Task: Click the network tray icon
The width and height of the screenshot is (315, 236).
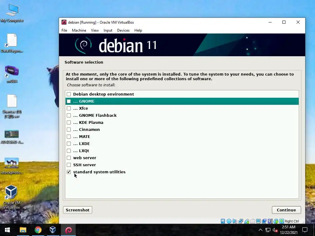Action: click(x=268, y=230)
